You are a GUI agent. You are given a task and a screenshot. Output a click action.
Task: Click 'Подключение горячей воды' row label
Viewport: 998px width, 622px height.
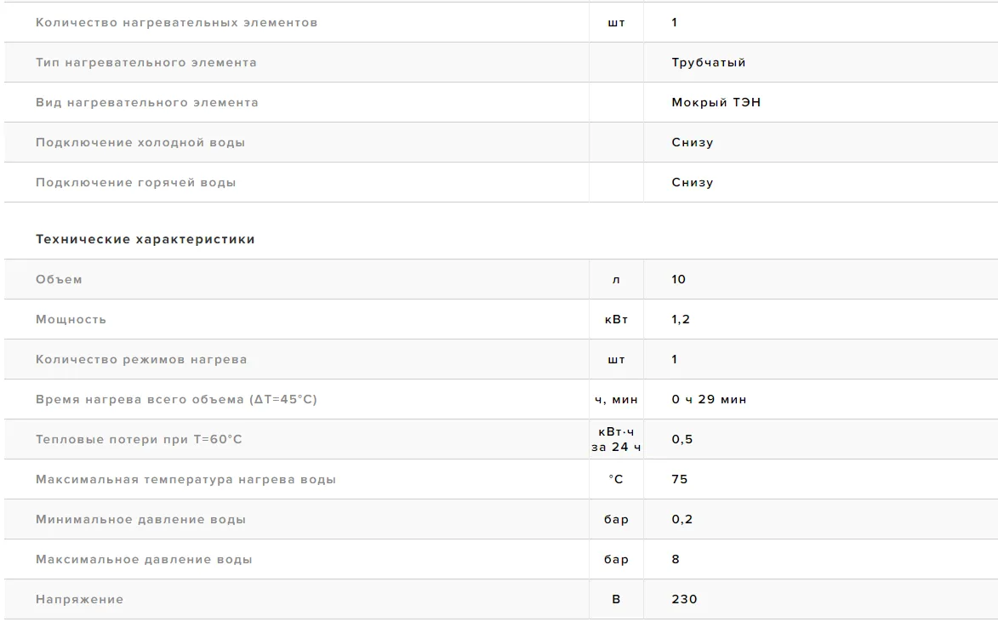click(135, 183)
